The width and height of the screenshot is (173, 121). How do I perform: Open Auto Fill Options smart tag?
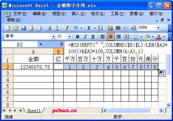pyautogui.click(x=162, y=74)
